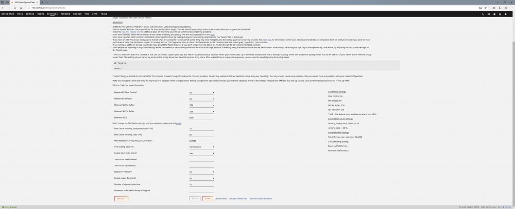Open Enable Intel Turbo Boost dropdown
This screenshot has height=209, width=515.
point(202,154)
